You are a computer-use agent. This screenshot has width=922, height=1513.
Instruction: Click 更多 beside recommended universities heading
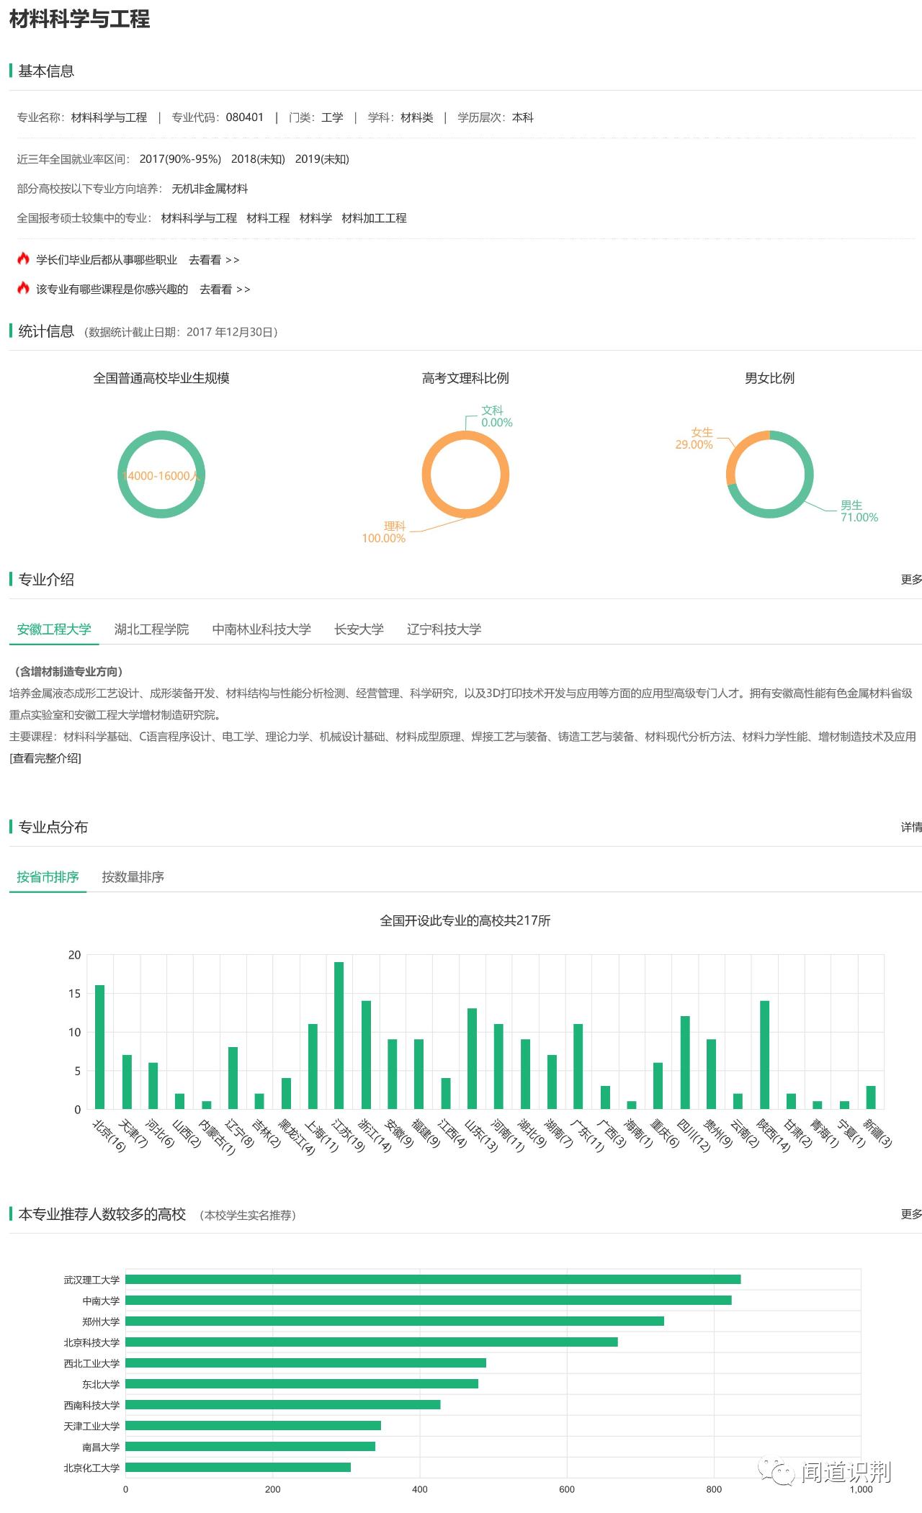click(x=911, y=1213)
